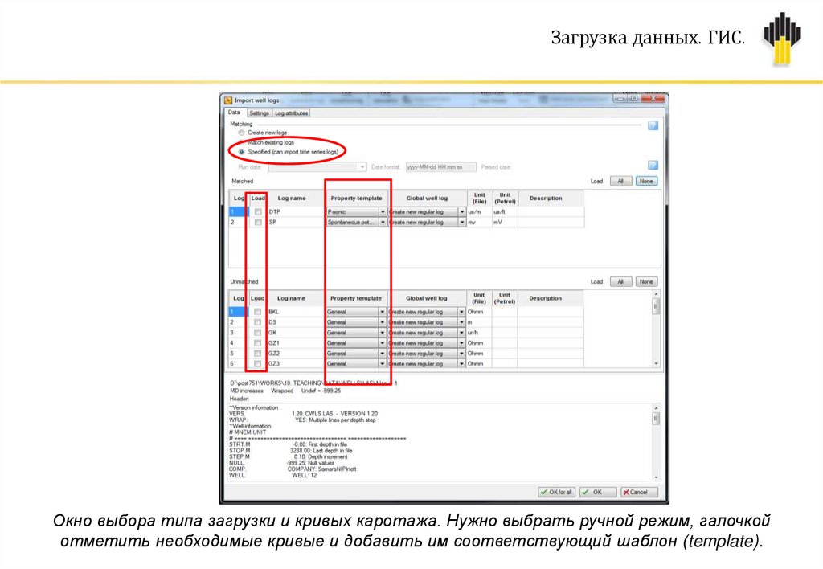The image size is (823, 569).
Task: Select the DTP log name cell
Action: (296, 211)
